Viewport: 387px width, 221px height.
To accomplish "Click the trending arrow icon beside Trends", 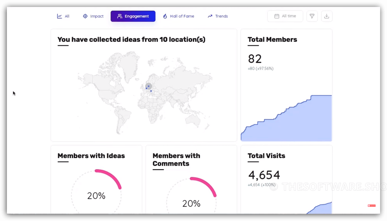I will [209, 16].
